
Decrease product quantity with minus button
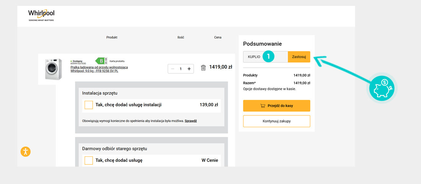173,69
